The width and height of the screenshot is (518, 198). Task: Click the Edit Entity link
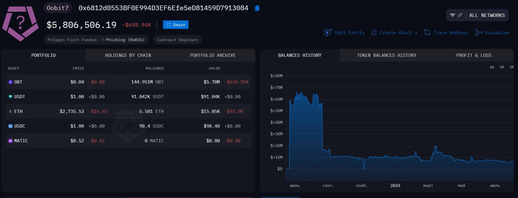tap(350, 33)
